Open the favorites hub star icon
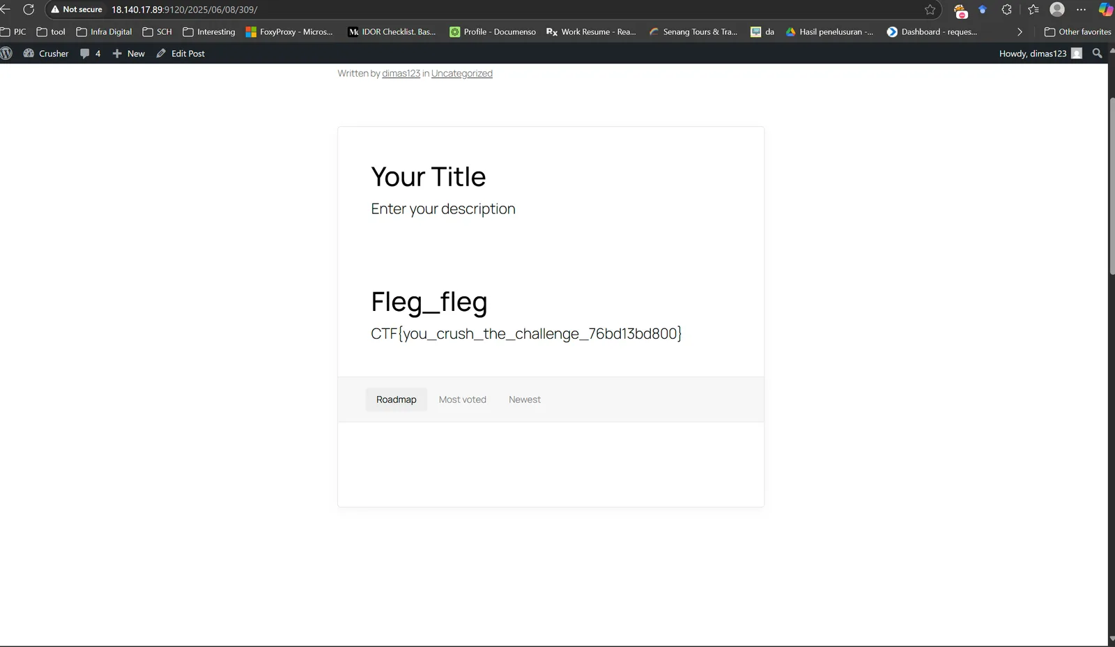1115x647 pixels. click(1033, 10)
